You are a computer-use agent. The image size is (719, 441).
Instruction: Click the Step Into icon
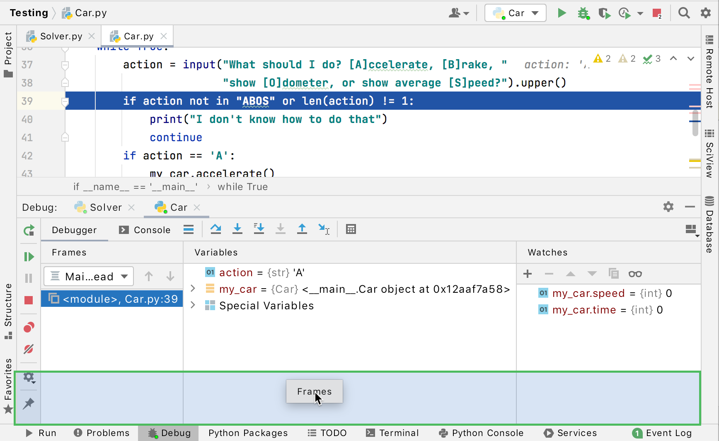(237, 229)
